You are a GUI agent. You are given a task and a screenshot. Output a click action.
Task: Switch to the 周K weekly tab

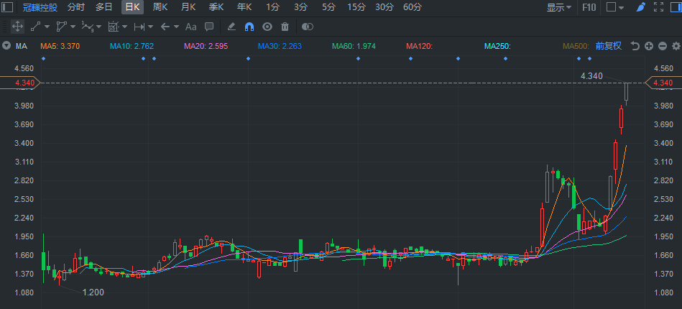[x=160, y=7]
